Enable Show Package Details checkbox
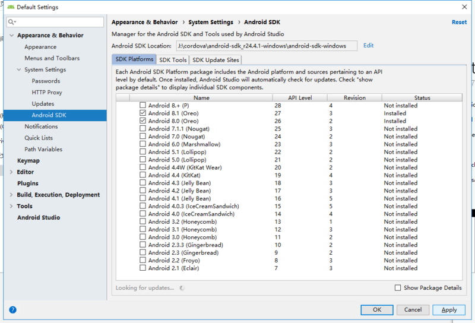This screenshot has height=323, width=475. click(398, 287)
